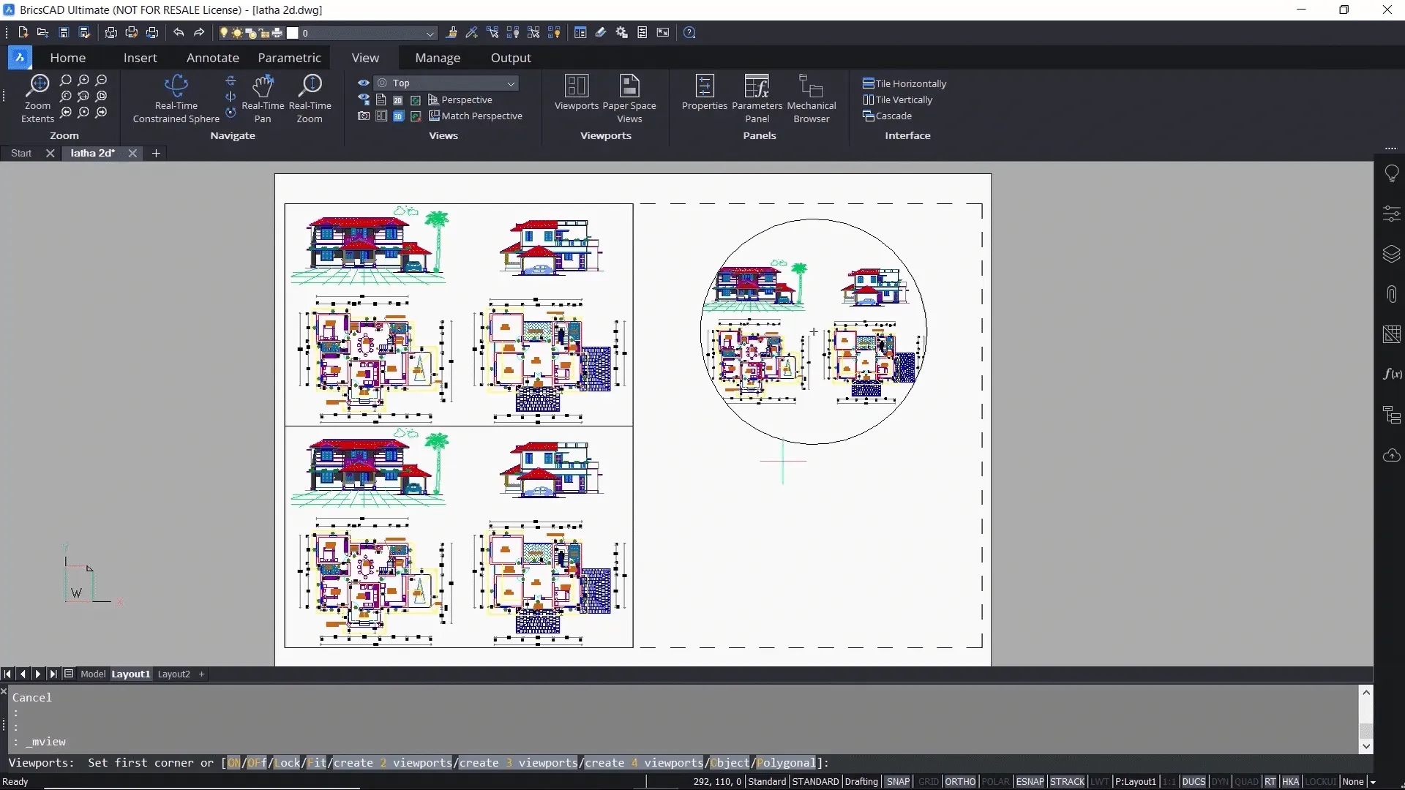
Task: Open the layer 0 dropdown list
Action: pyautogui.click(x=430, y=33)
